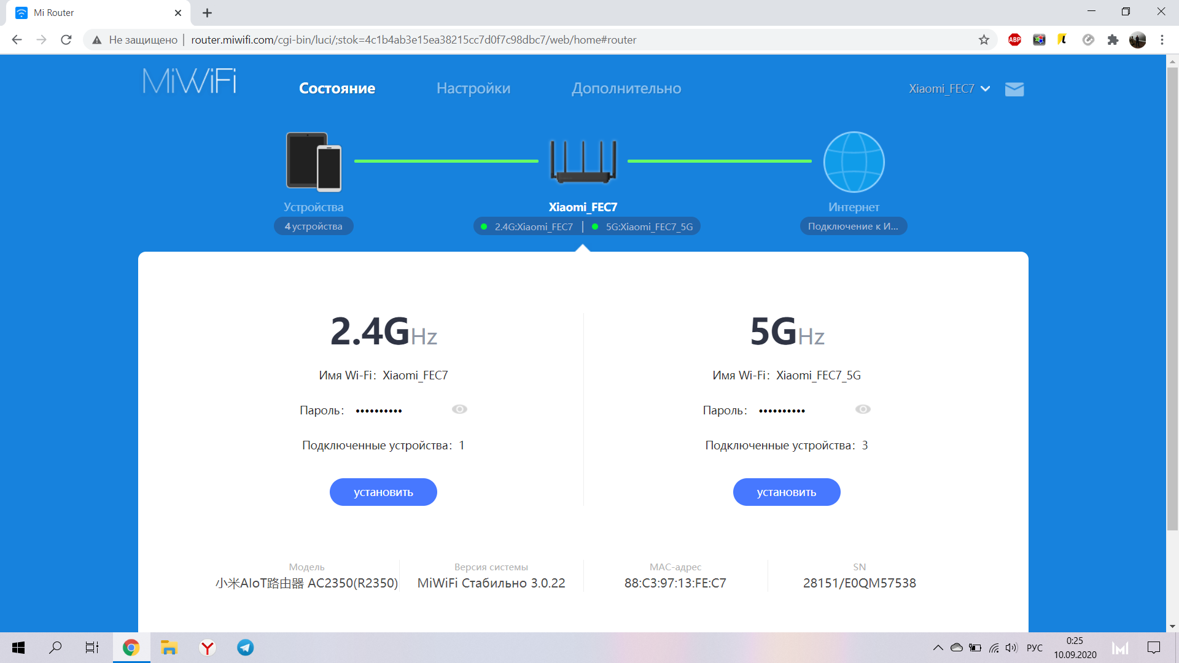
Task: Open File Explorer from the taskbar
Action: coord(169,648)
